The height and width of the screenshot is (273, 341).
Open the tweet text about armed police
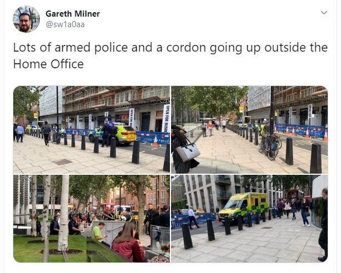coord(170,55)
